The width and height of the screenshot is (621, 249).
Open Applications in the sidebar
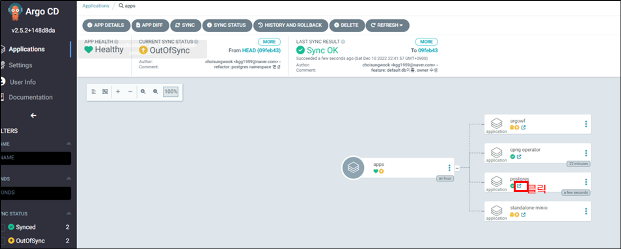click(26, 49)
